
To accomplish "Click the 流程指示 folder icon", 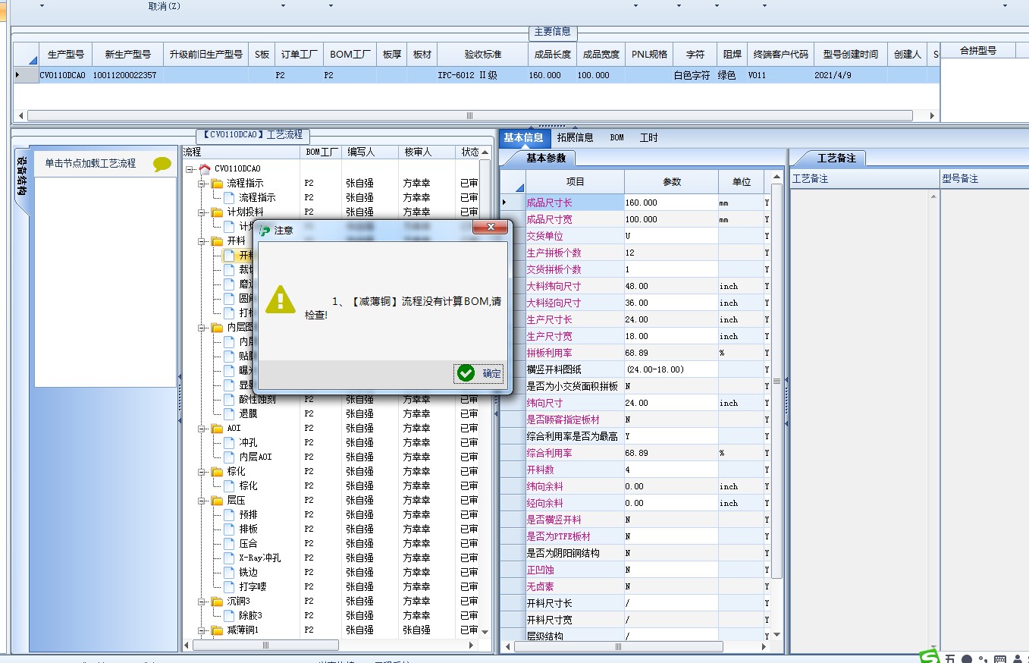I will (x=218, y=183).
